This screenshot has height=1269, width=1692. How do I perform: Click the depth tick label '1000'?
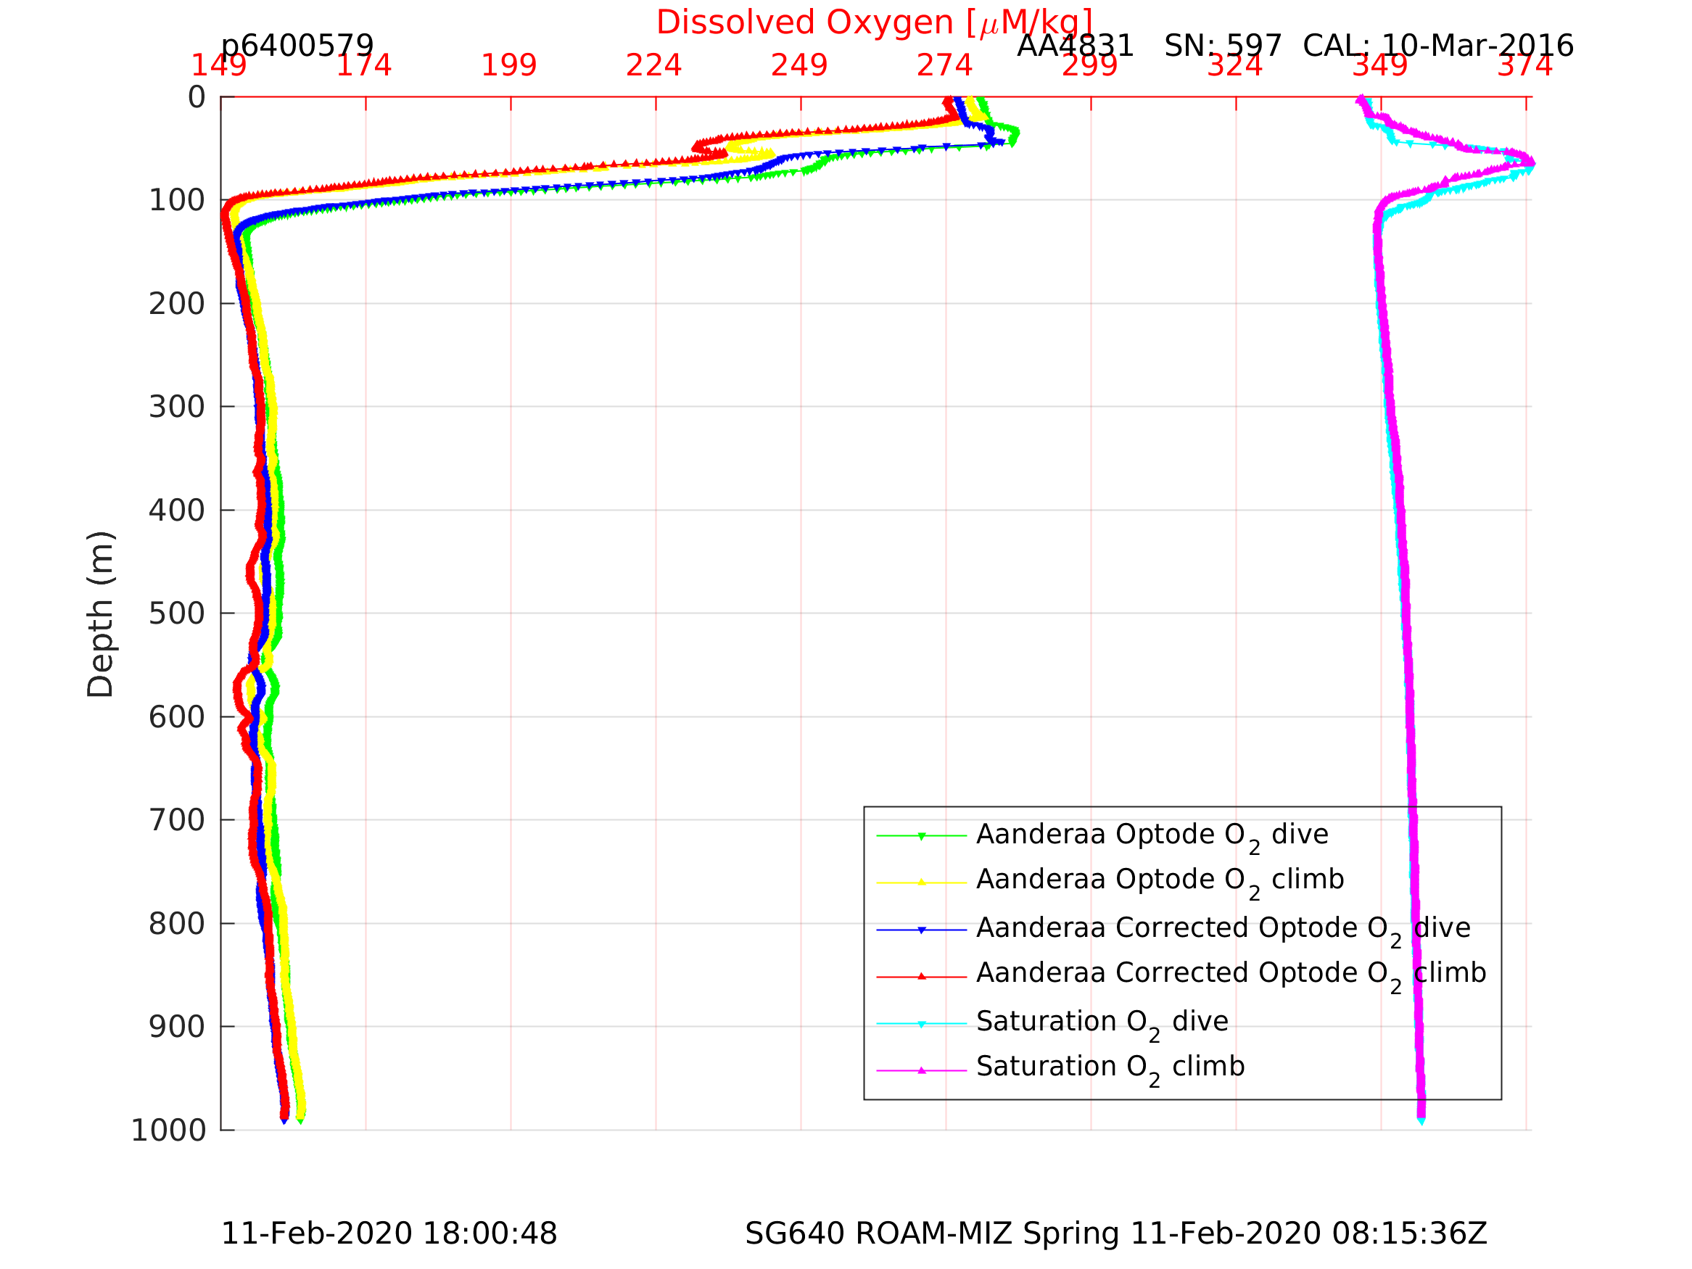pos(168,1130)
